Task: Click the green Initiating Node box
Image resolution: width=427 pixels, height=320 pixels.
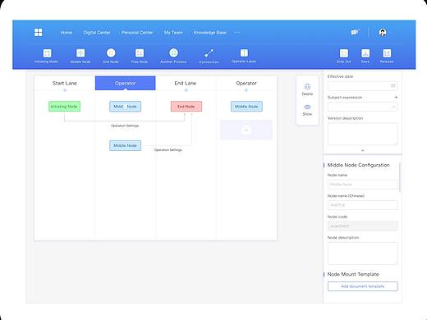Action: click(64, 107)
